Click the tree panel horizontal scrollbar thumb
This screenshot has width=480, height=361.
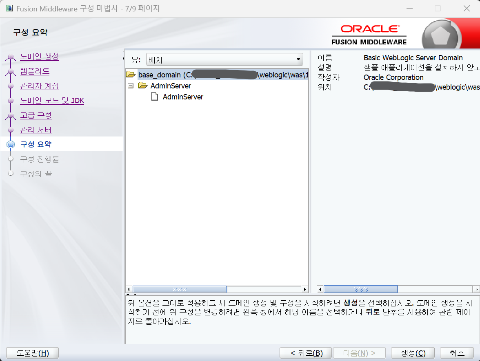point(180,289)
